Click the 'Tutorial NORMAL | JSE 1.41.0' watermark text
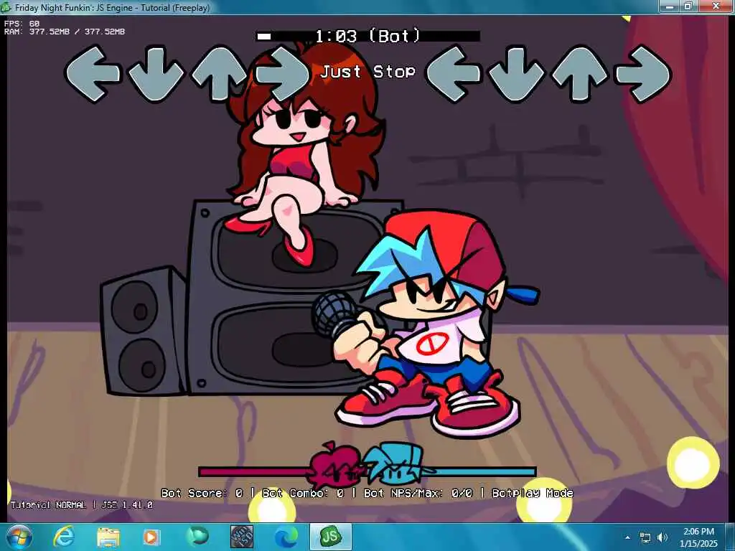Screen dimensions: 735x551 pyautogui.click(x=82, y=505)
